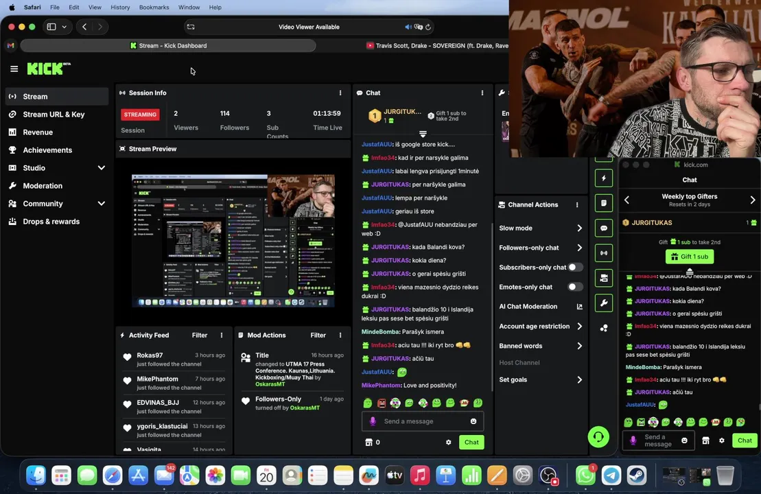Click the three-dots cluster icon
Viewport: 761px width, 494px height.
603,328
